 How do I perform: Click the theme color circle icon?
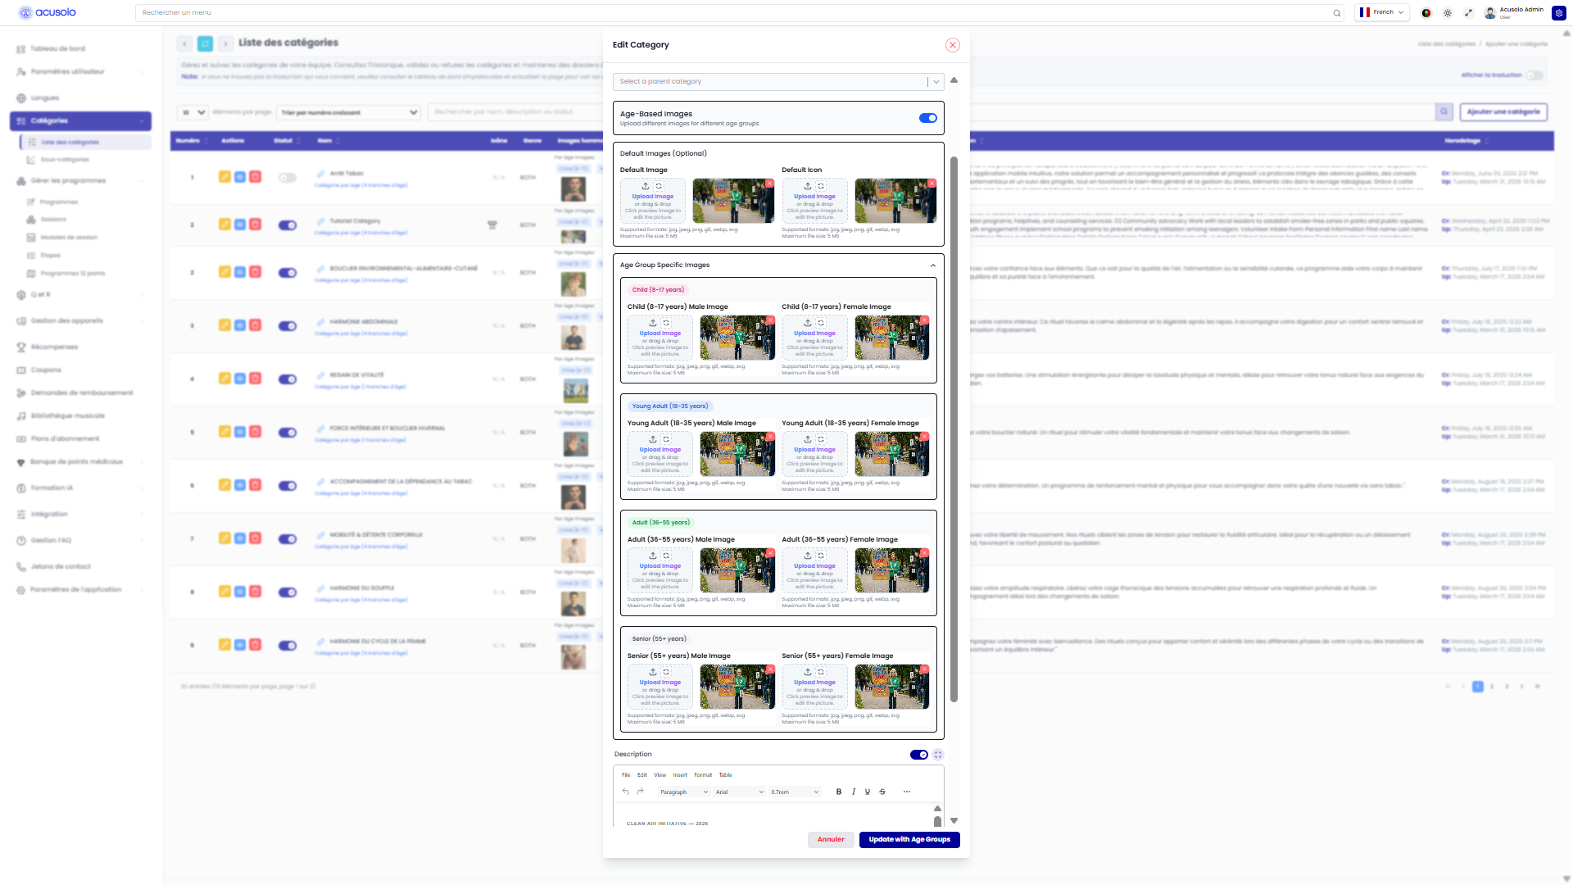(x=1426, y=13)
